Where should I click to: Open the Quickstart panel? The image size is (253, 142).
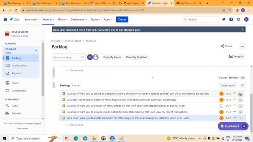[230, 126]
